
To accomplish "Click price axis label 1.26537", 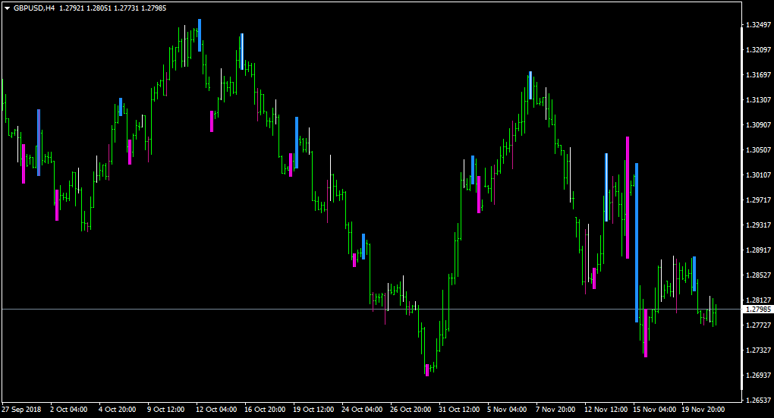I will (758, 401).
